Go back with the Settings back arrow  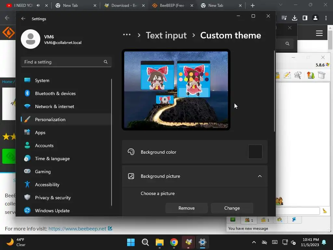[23, 19]
